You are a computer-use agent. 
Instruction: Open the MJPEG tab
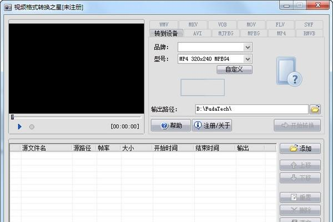point(226,33)
